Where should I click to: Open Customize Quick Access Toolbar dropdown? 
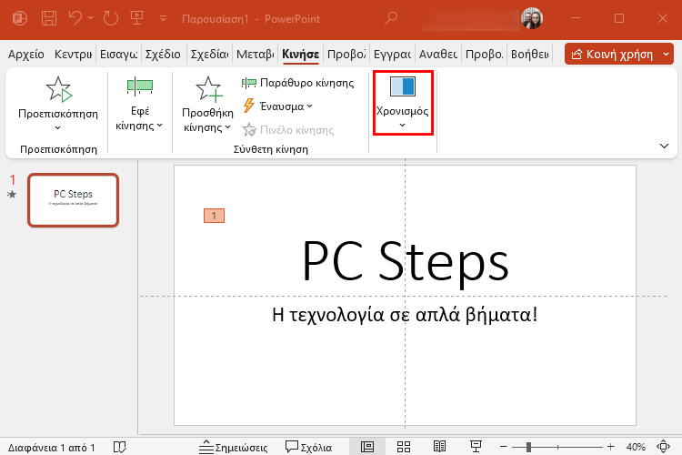[x=163, y=18]
